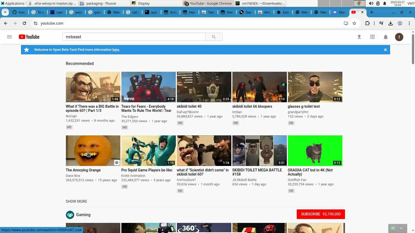The height and width of the screenshot is (233, 415).
Task: Click the volume icon in system tray
Action: click(x=371, y=3)
